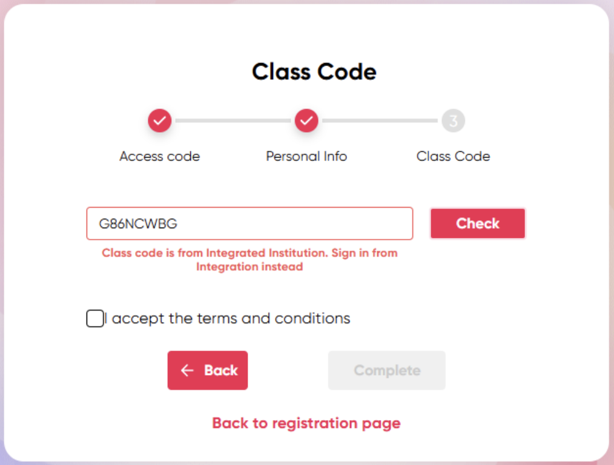614x465 pixels.
Task: Click the Class Code page heading
Action: coord(314,71)
